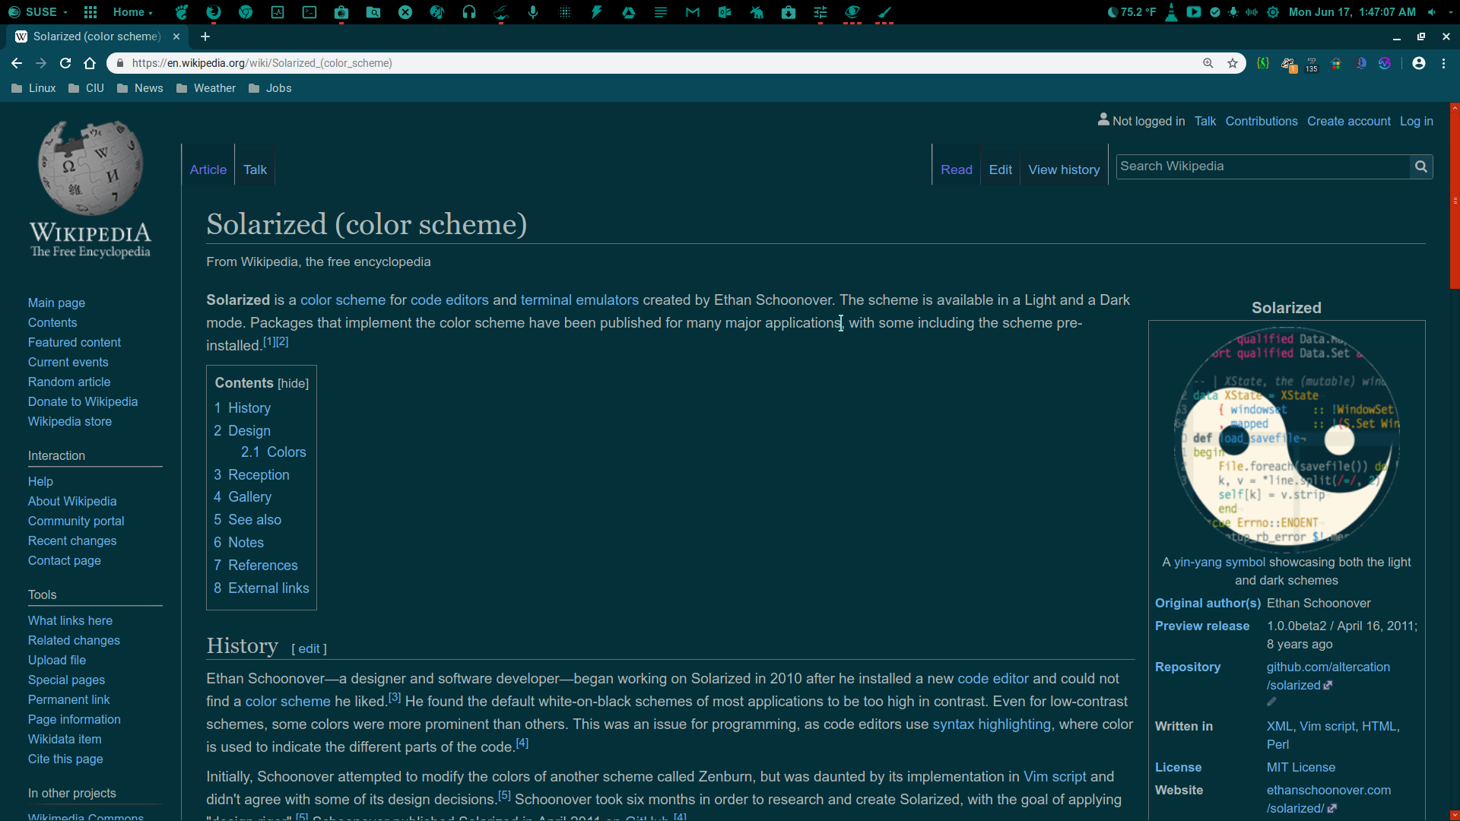
Task: Click the zoom magnifier icon in address bar
Action: [x=1208, y=63]
